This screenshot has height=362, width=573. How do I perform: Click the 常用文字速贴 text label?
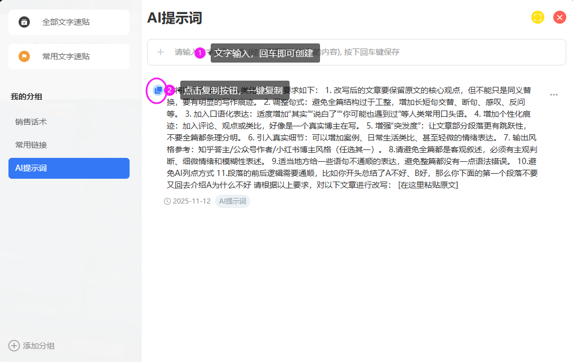click(66, 56)
